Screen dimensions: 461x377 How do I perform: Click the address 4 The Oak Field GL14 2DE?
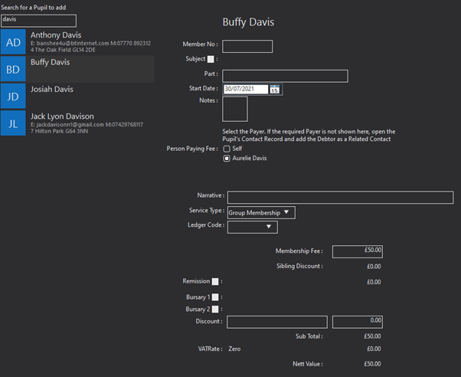pyautogui.click(x=63, y=50)
